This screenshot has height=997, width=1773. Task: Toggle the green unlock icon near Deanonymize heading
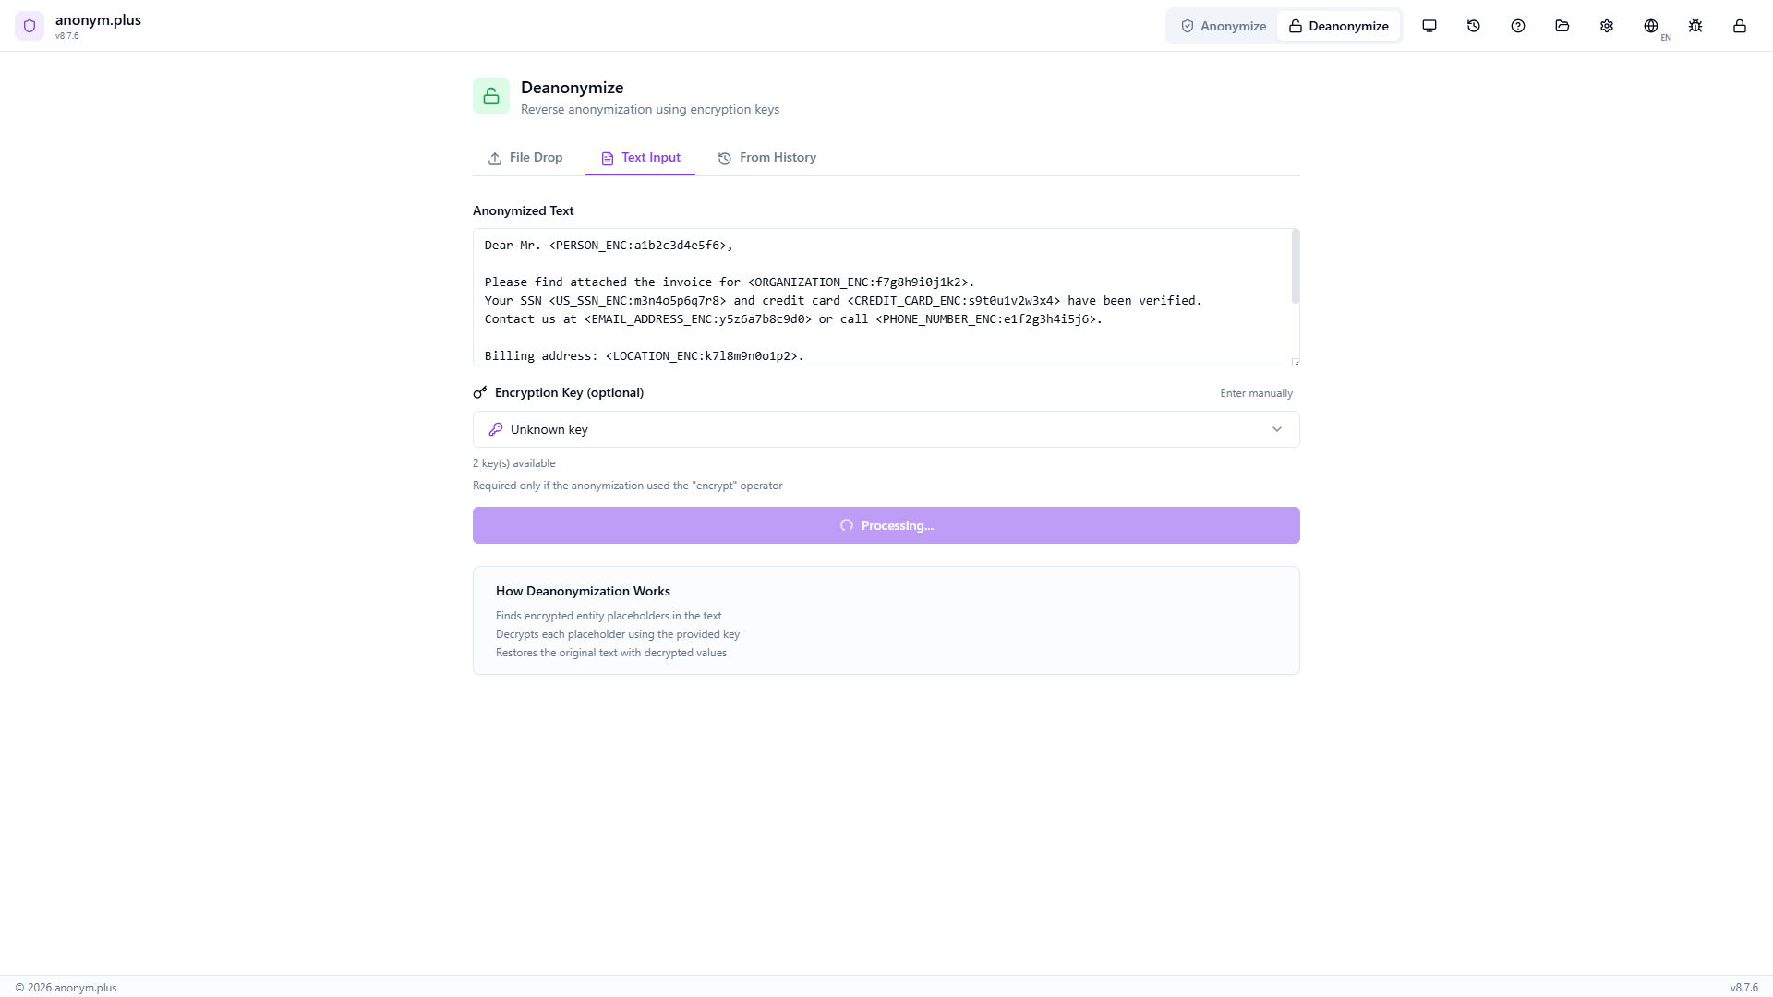point(490,95)
